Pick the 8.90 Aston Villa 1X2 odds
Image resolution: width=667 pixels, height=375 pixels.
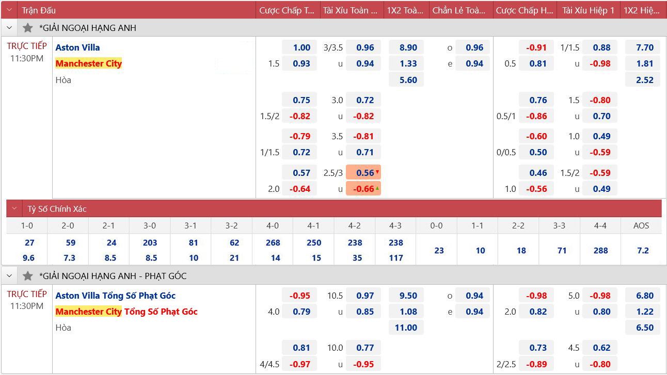point(408,47)
